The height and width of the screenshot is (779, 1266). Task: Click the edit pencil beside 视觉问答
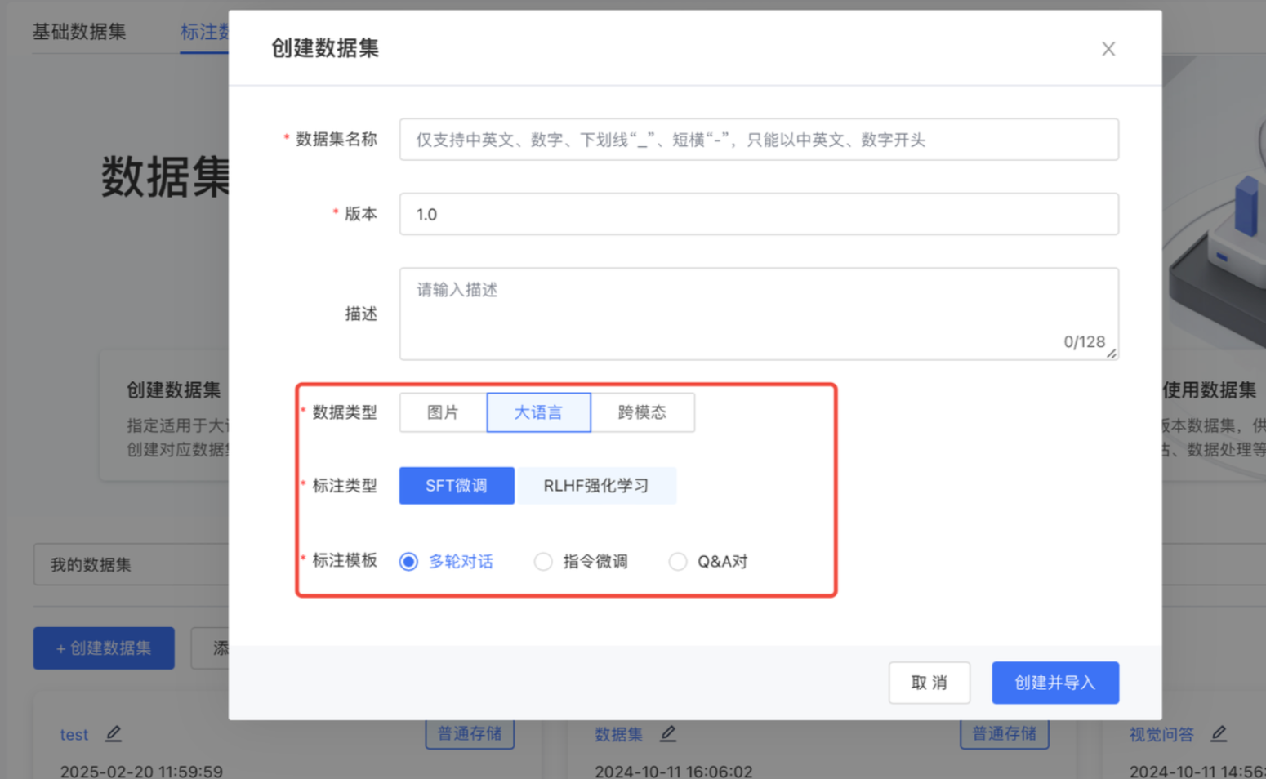1219,734
